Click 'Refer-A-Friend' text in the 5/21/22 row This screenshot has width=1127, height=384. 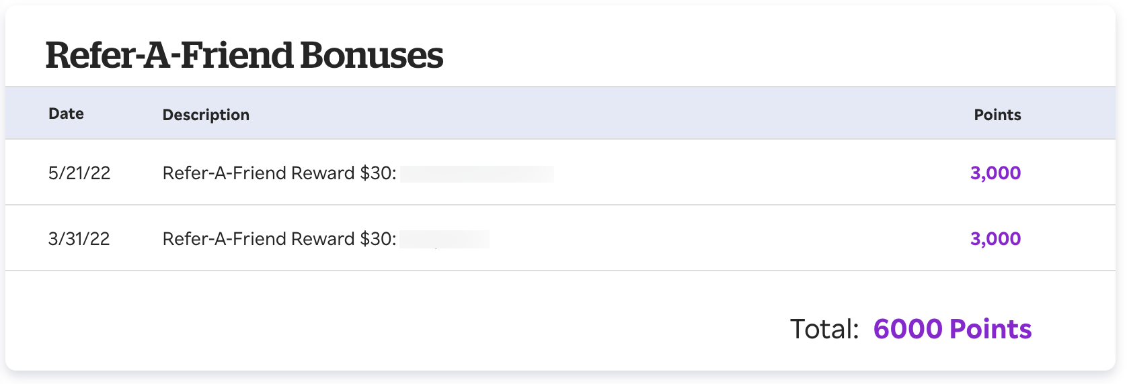coord(225,173)
